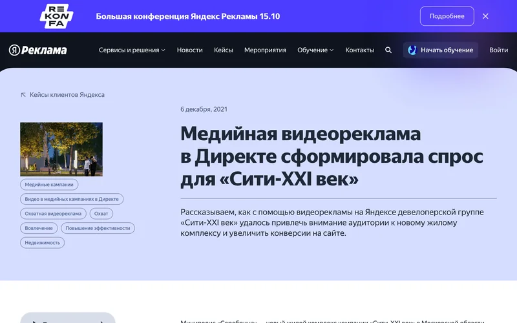Click the intro paragraph starting with Рассказываем
This screenshot has width=517, height=323.
click(332, 222)
